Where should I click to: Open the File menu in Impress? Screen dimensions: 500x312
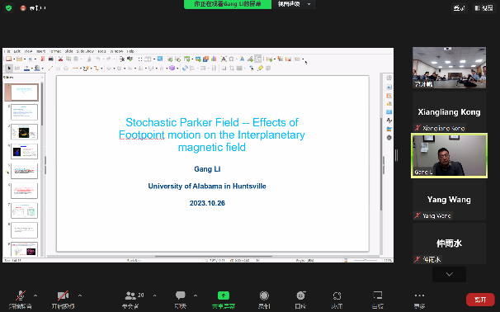click(7, 51)
